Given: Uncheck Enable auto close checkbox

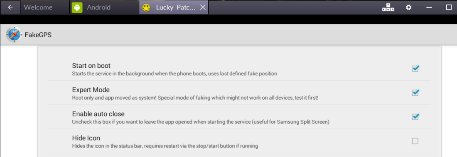Looking at the screenshot, I should (415, 117).
